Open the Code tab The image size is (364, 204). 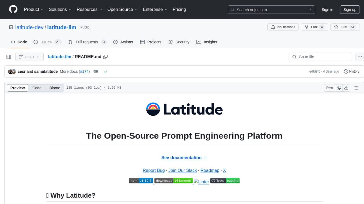(x=19, y=42)
